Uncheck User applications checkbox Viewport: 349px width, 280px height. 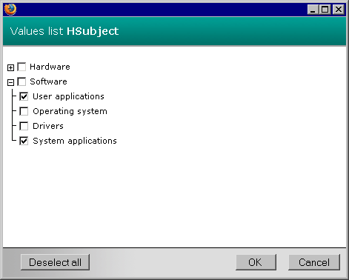pos(24,96)
